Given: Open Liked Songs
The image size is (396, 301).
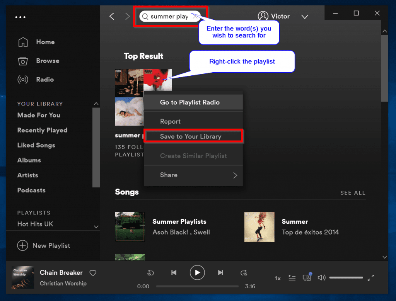Looking at the screenshot, I should [x=36, y=145].
